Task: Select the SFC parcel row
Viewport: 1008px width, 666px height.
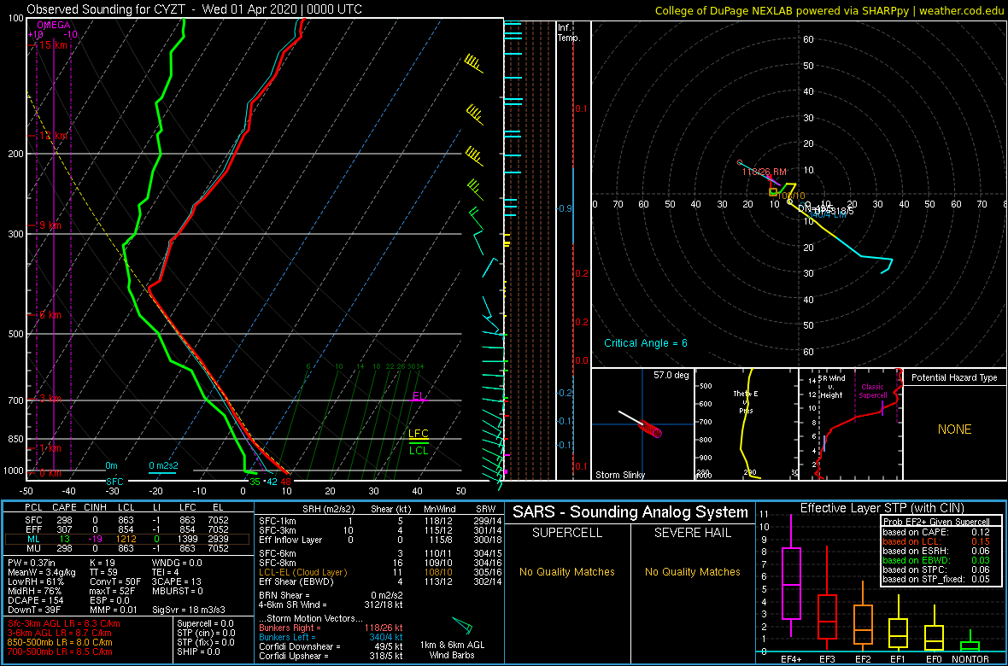Action: [128, 519]
